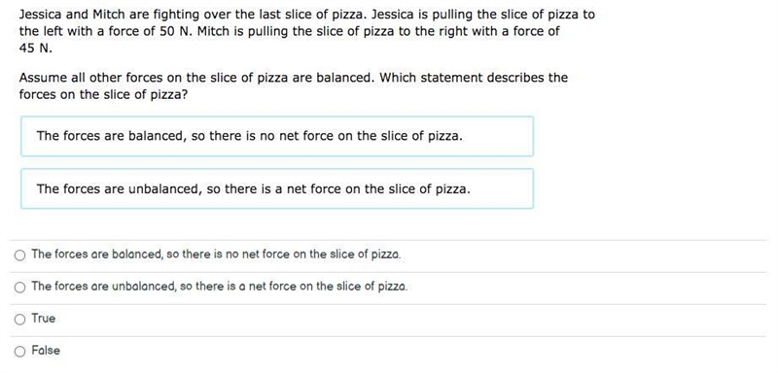Click the name "Jessica" at the start of the problem

[x=41, y=15]
